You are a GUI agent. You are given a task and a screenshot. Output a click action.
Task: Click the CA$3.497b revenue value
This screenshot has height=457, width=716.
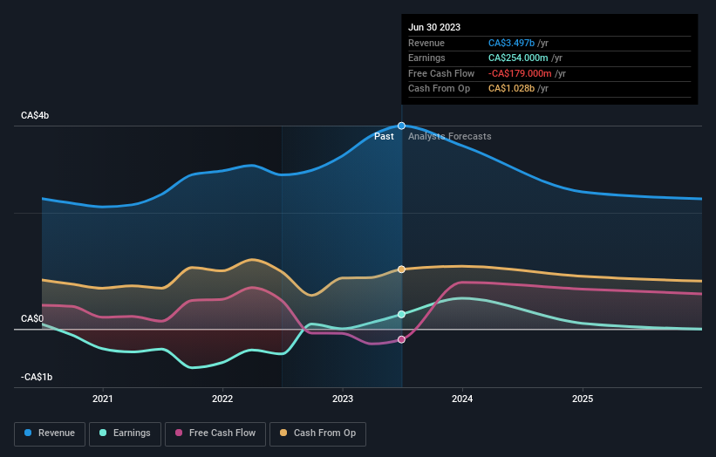511,43
